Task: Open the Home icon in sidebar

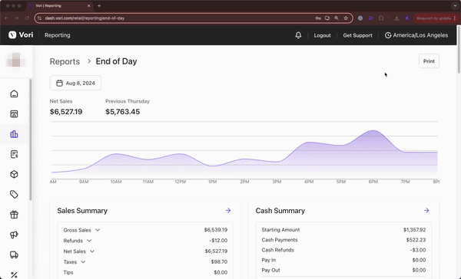Action: pos(14,94)
